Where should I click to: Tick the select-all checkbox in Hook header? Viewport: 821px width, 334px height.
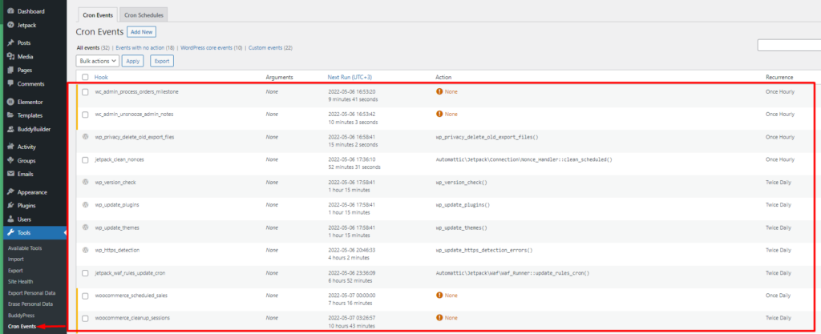[x=85, y=77]
